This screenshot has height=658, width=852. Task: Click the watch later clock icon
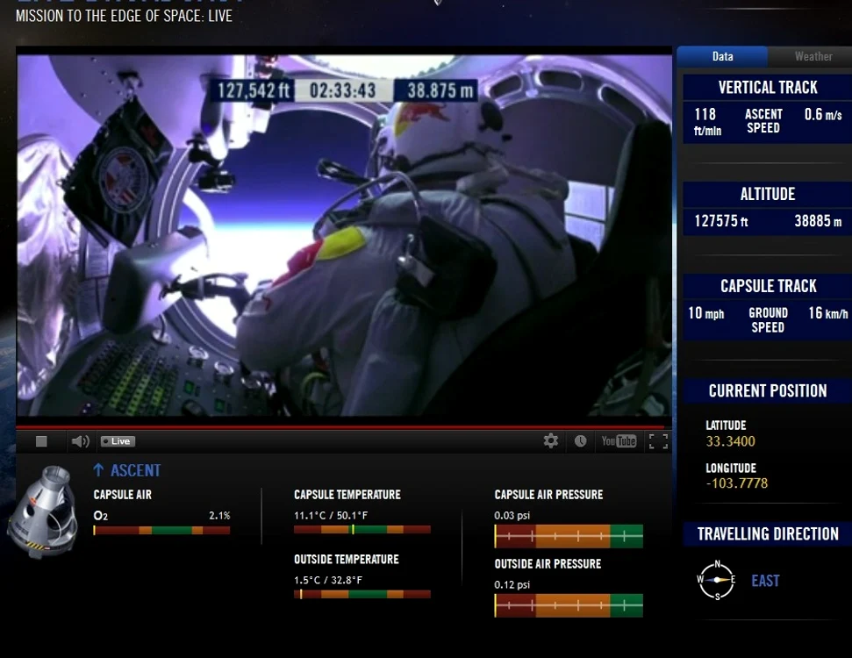(580, 440)
